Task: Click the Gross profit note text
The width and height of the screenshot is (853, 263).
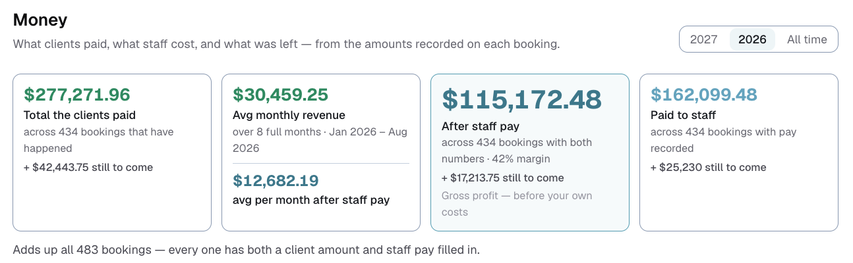Action: [x=517, y=204]
